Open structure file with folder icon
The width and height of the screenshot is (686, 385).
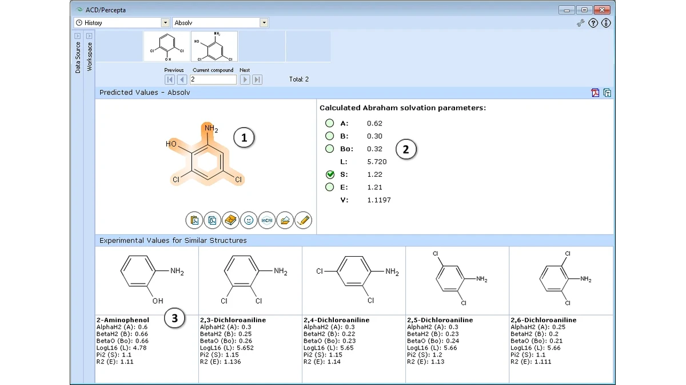pyautogui.click(x=285, y=220)
